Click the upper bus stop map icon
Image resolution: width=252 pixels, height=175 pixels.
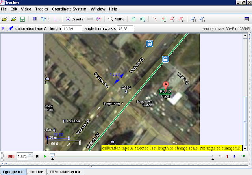click(150, 44)
